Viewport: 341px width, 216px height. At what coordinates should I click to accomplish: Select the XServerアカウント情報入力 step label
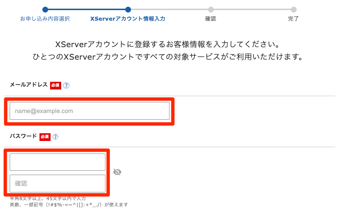coord(128,19)
